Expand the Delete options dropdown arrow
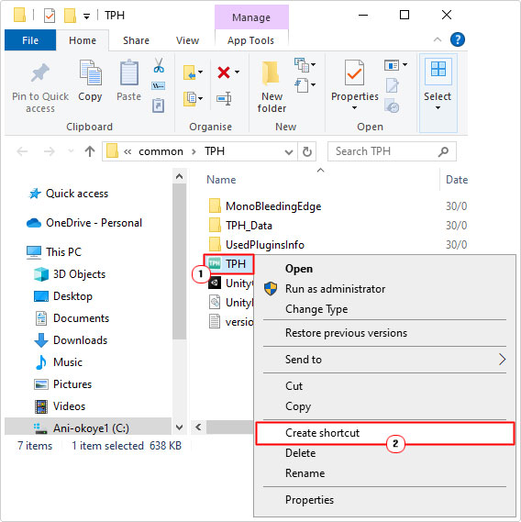The width and height of the screenshot is (521, 522). (237, 72)
